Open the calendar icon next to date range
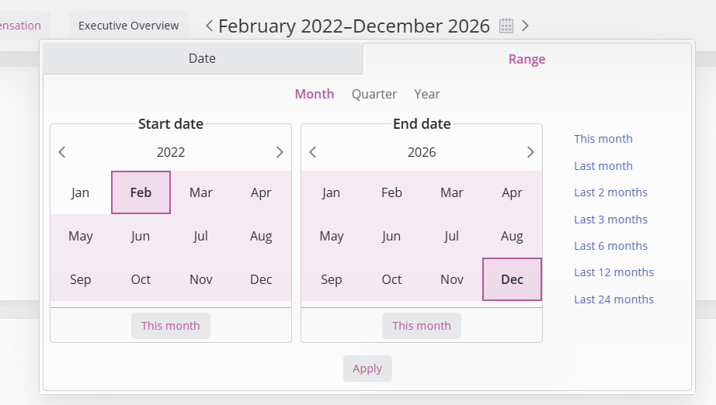Screen dimensions: 716x405 [x=506, y=26]
